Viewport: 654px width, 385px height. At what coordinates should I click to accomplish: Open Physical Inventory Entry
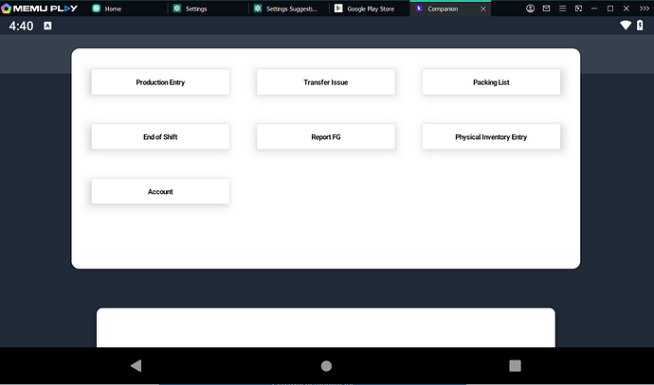491,136
